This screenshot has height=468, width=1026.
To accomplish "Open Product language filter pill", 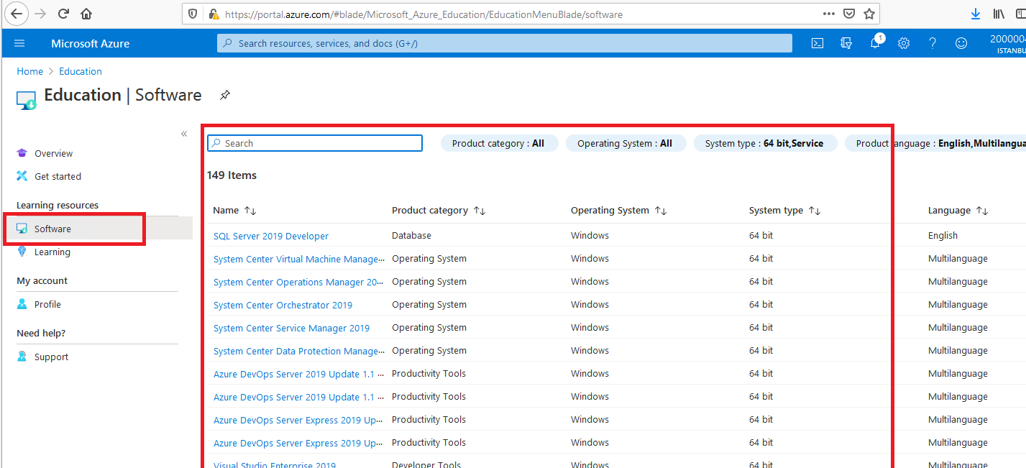I will pos(935,143).
